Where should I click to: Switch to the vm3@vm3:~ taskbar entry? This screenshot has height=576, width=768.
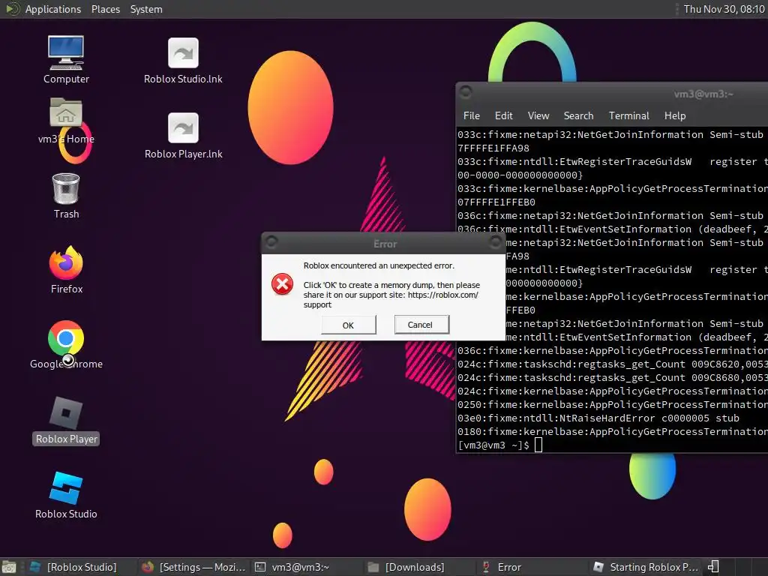tap(306, 567)
